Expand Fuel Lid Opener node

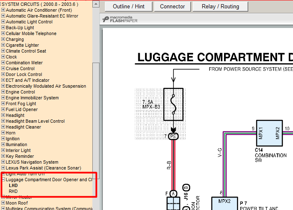3,109
